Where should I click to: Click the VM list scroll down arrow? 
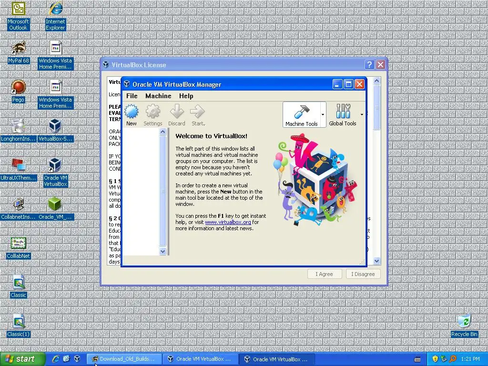(x=163, y=251)
